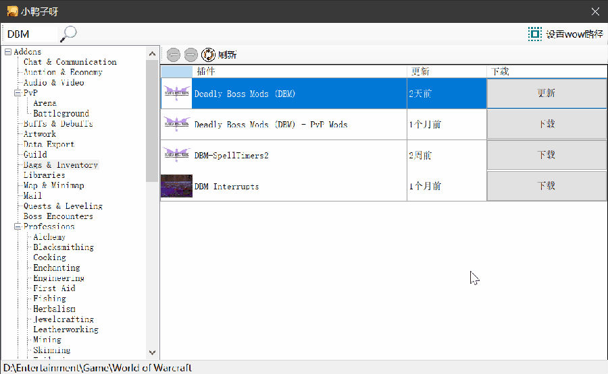
Task: Click the download column header
Action: pyautogui.click(x=547, y=71)
